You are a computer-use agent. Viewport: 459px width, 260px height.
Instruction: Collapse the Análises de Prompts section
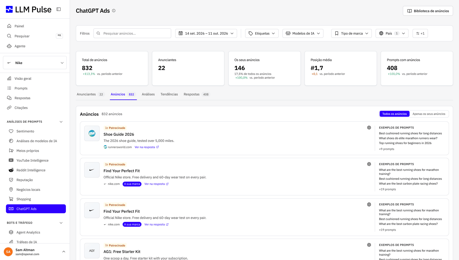tap(61, 122)
